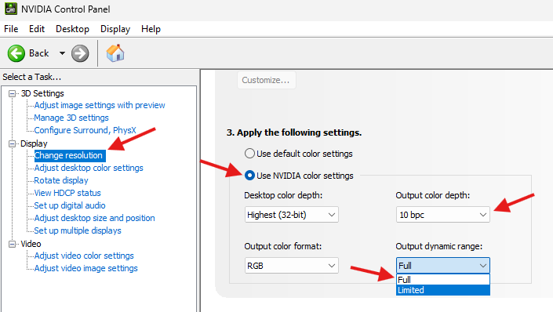Open the Display menu

pos(115,29)
